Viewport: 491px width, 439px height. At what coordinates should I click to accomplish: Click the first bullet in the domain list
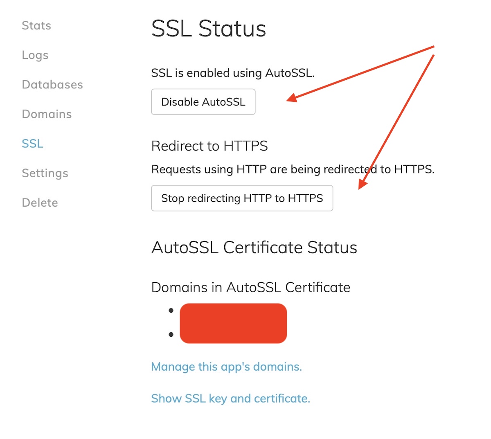(x=171, y=311)
